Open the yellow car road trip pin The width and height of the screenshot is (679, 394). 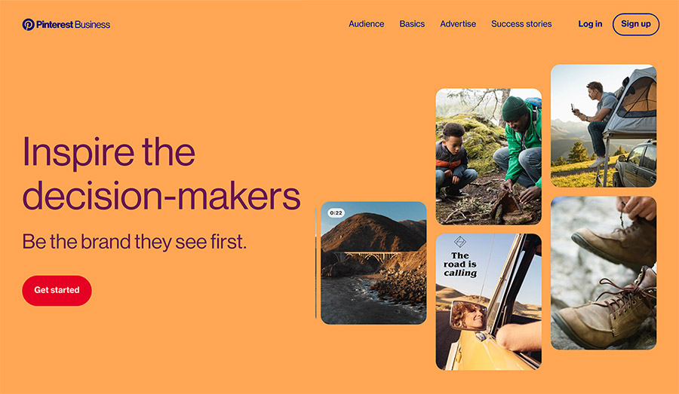488,302
